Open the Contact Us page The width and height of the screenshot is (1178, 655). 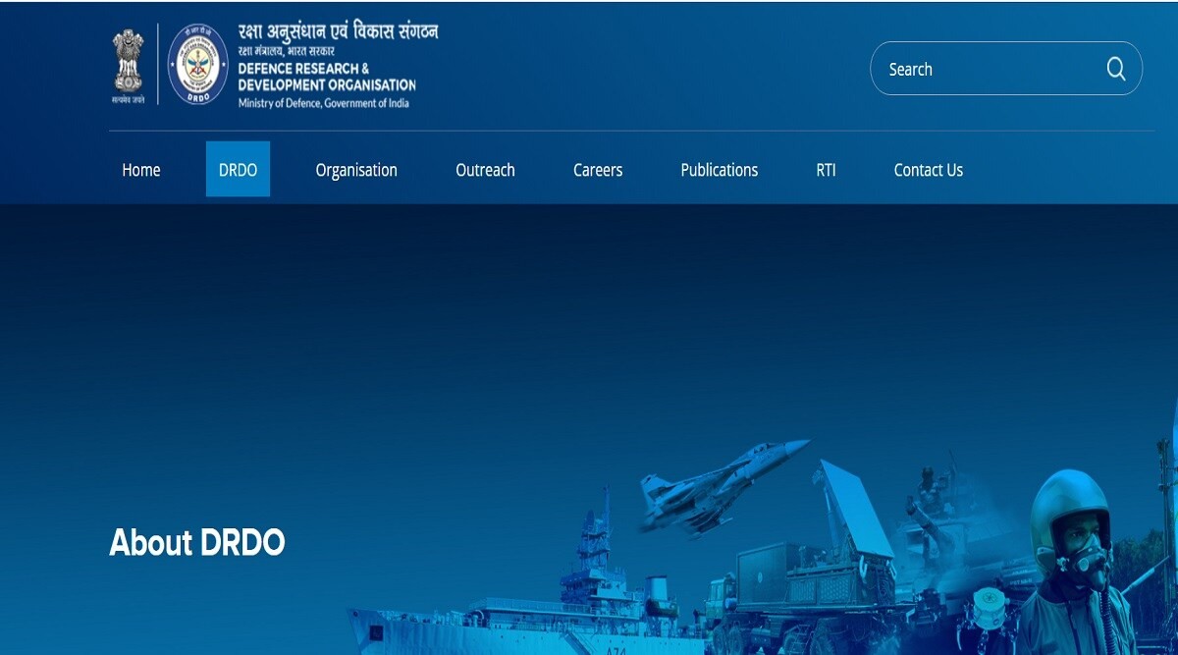(928, 170)
